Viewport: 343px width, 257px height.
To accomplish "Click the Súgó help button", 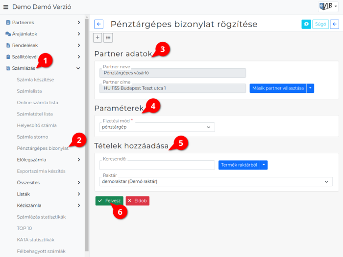I will click(x=320, y=24).
